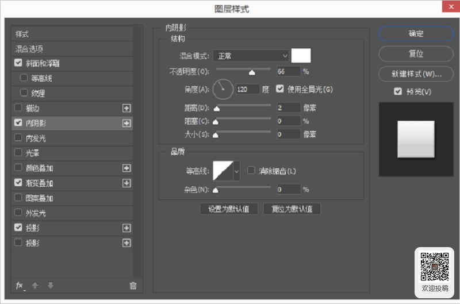Move effect down with the down arrow
The height and width of the screenshot is (304, 460).
pyautogui.click(x=51, y=286)
